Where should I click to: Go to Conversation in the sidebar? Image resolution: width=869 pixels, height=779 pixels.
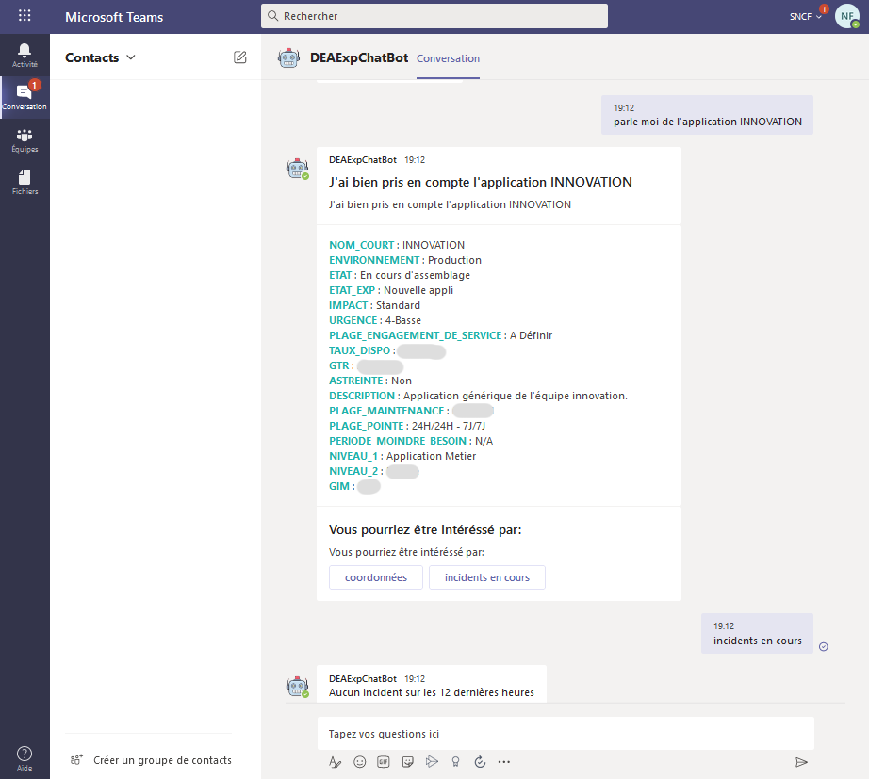[25, 98]
